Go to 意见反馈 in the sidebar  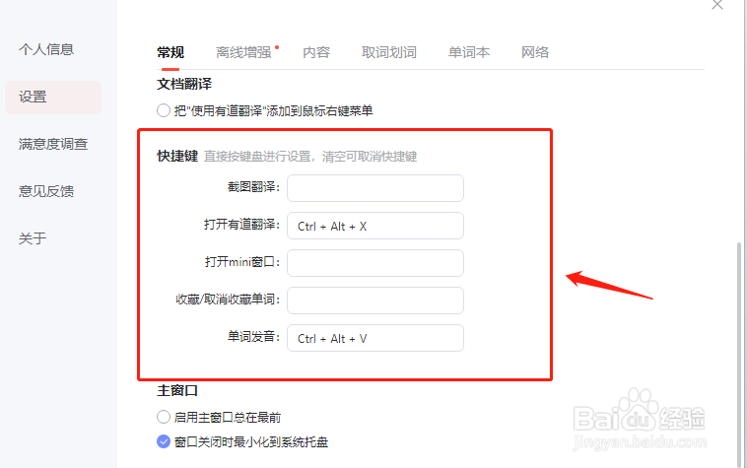coord(46,191)
